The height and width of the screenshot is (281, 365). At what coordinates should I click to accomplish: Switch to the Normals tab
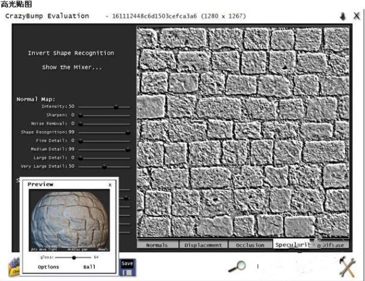tap(157, 245)
